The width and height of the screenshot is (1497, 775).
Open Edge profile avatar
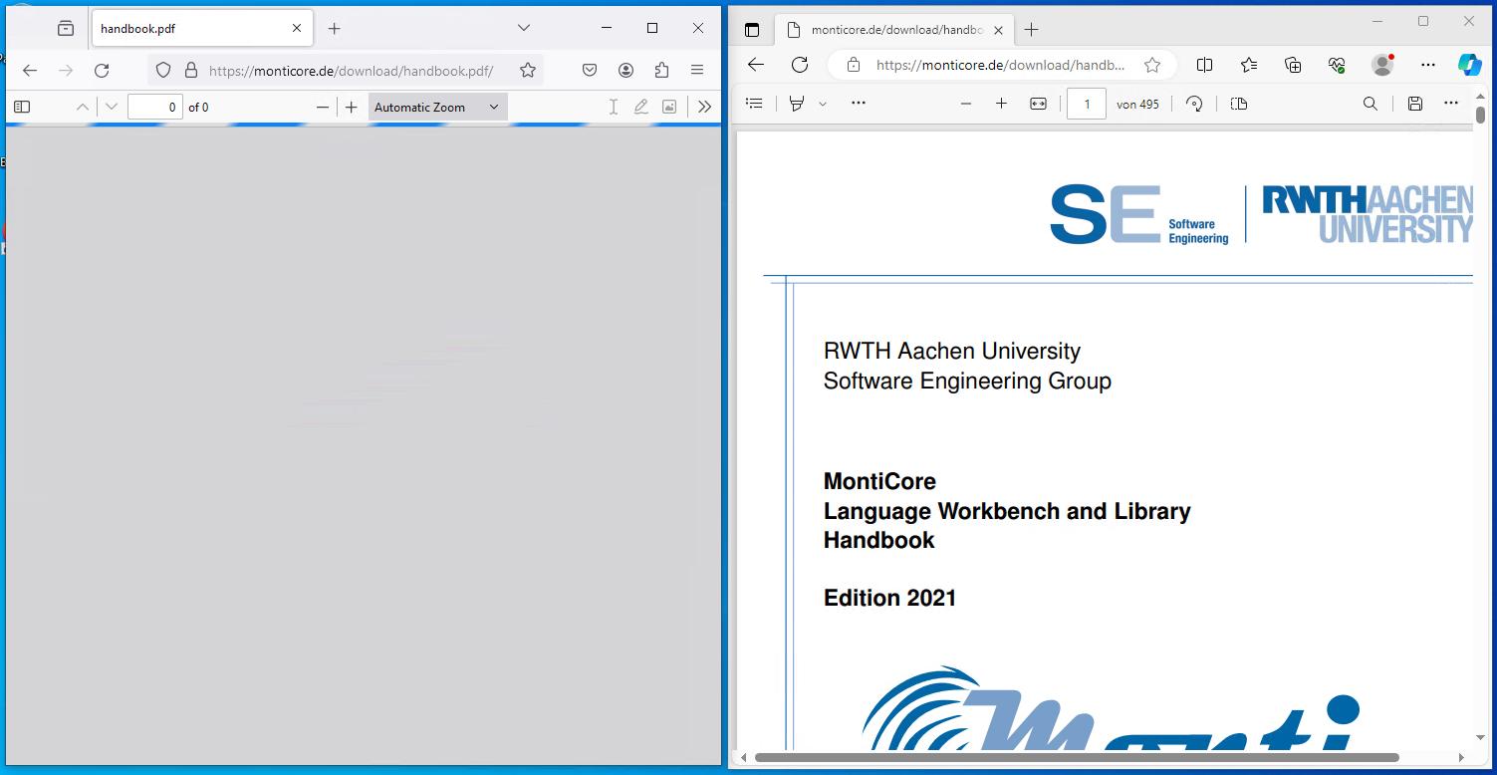[x=1382, y=65]
